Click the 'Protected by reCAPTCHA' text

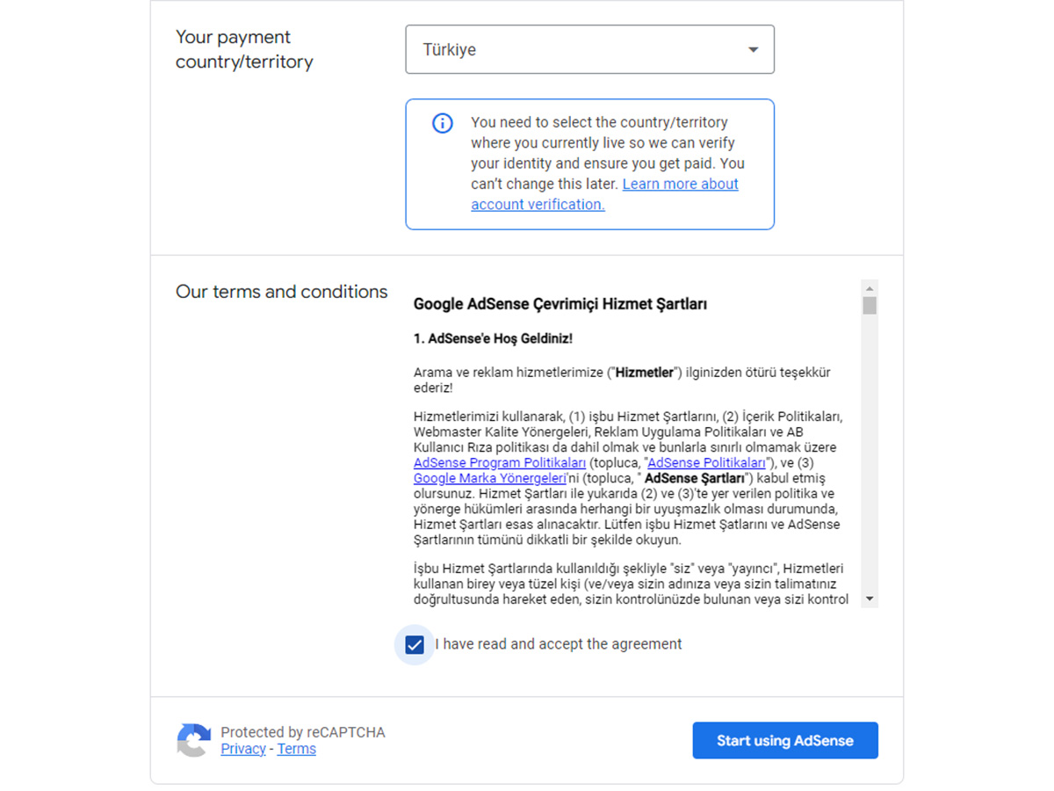[x=303, y=732]
